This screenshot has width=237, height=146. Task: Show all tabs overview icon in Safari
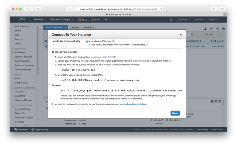click(x=222, y=9)
